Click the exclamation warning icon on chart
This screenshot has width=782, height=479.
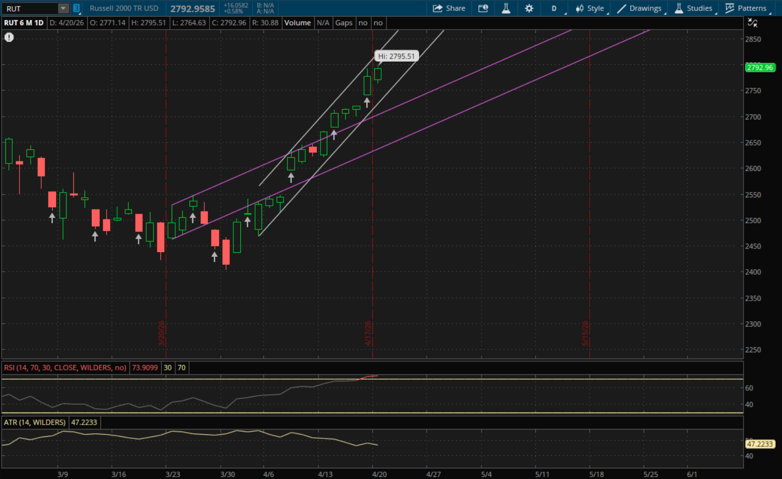[x=9, y=37]
